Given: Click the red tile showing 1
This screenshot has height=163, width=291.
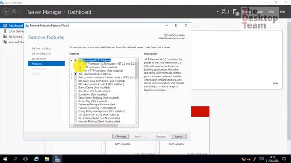Looking at the screenshot, I should point(200,112).
